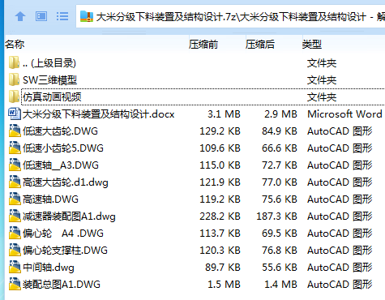Click the address path input field

[230, 16]
